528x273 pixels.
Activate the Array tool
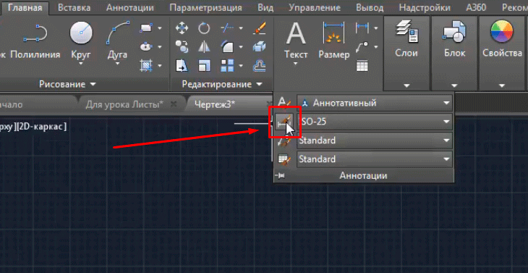227,65
